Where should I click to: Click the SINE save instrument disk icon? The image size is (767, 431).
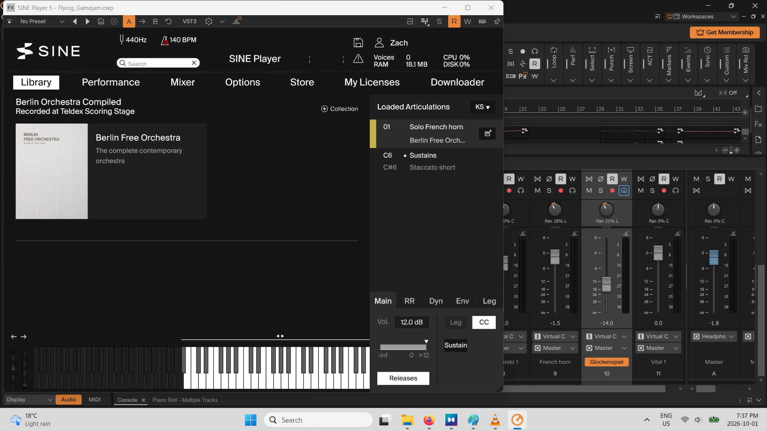pyautogui.click(x=358, y=42)
